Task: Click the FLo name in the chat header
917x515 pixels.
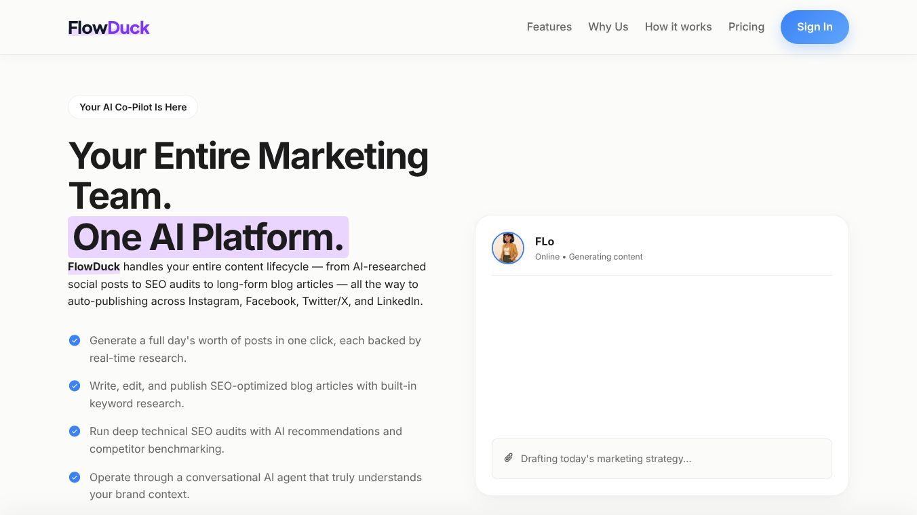Action: (x=545, y=241)
